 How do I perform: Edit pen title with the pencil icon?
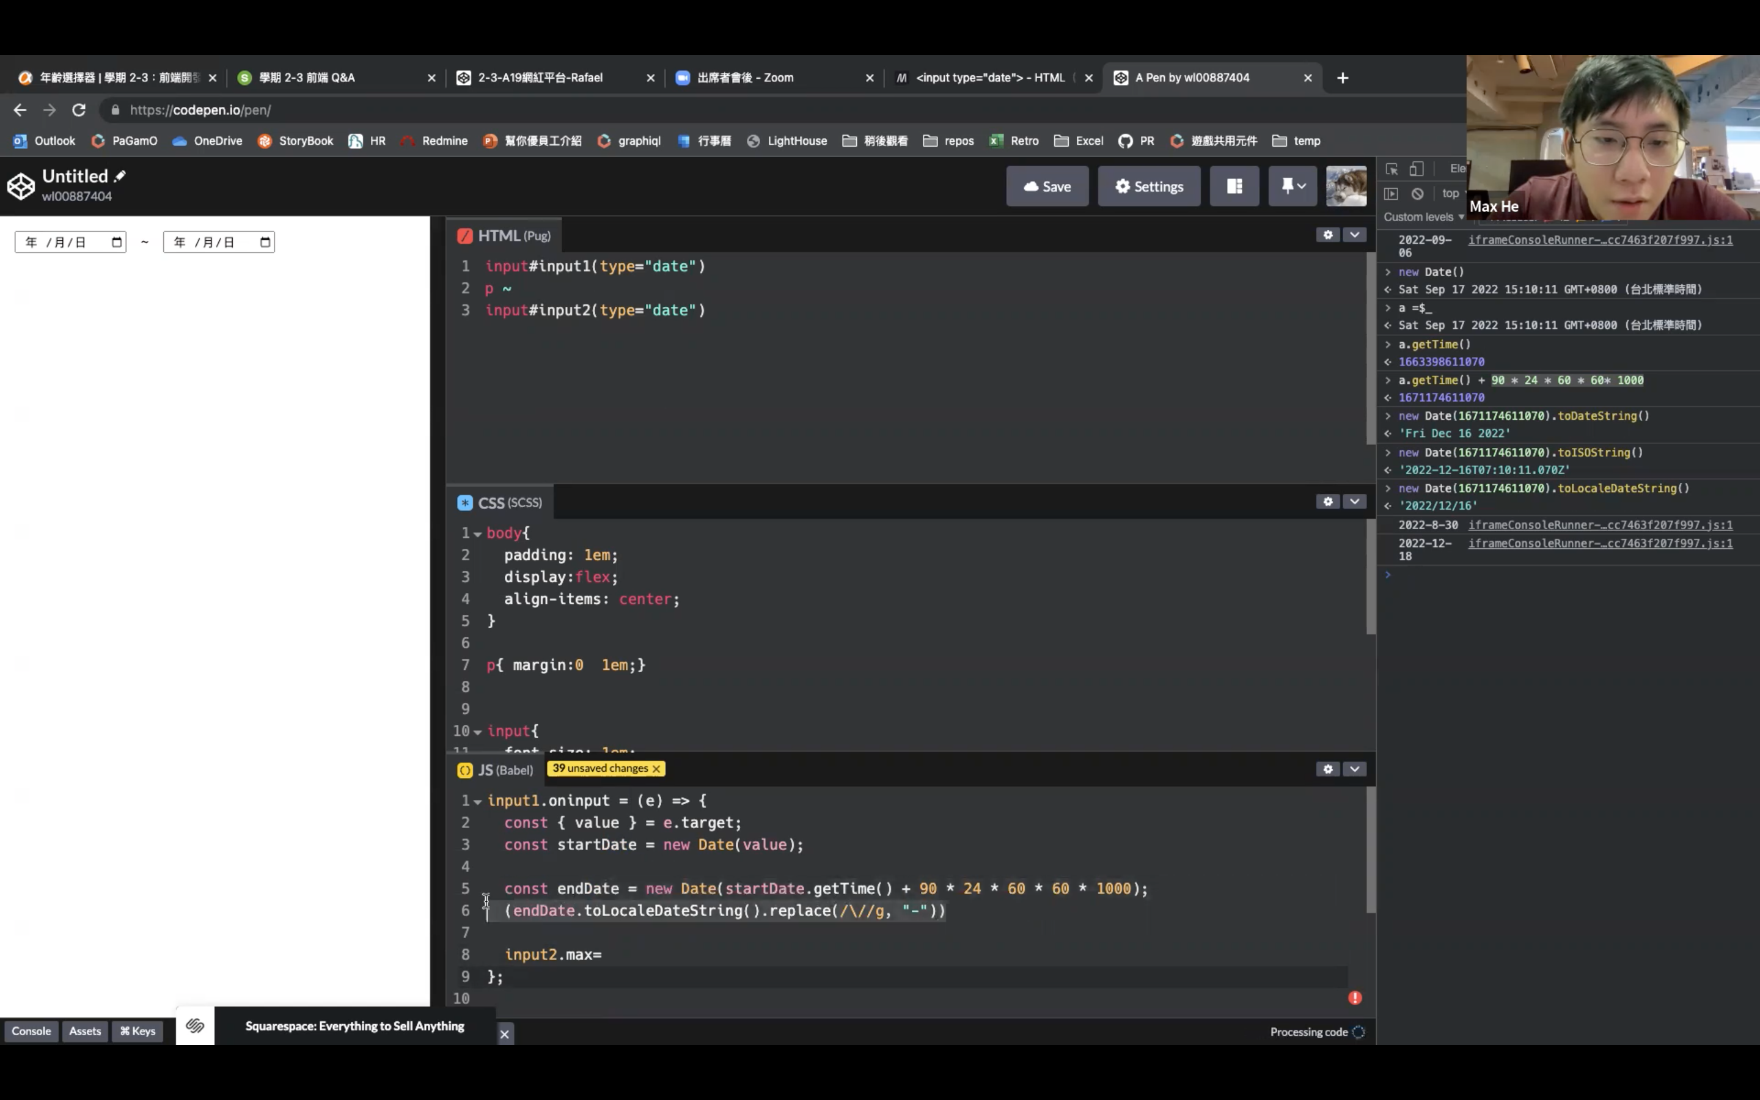click(x=120, y=176)
